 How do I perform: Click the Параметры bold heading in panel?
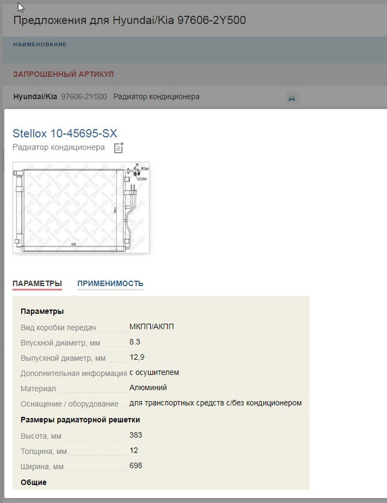click(42, 311)
